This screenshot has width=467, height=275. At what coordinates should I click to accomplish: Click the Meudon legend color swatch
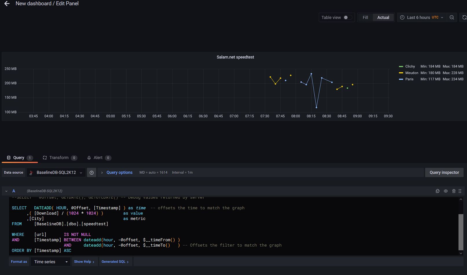pyautogui.click(x=401, y=73)
